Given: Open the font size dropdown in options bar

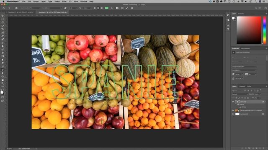Looking at the screenshot, I should tap(72, 8).
